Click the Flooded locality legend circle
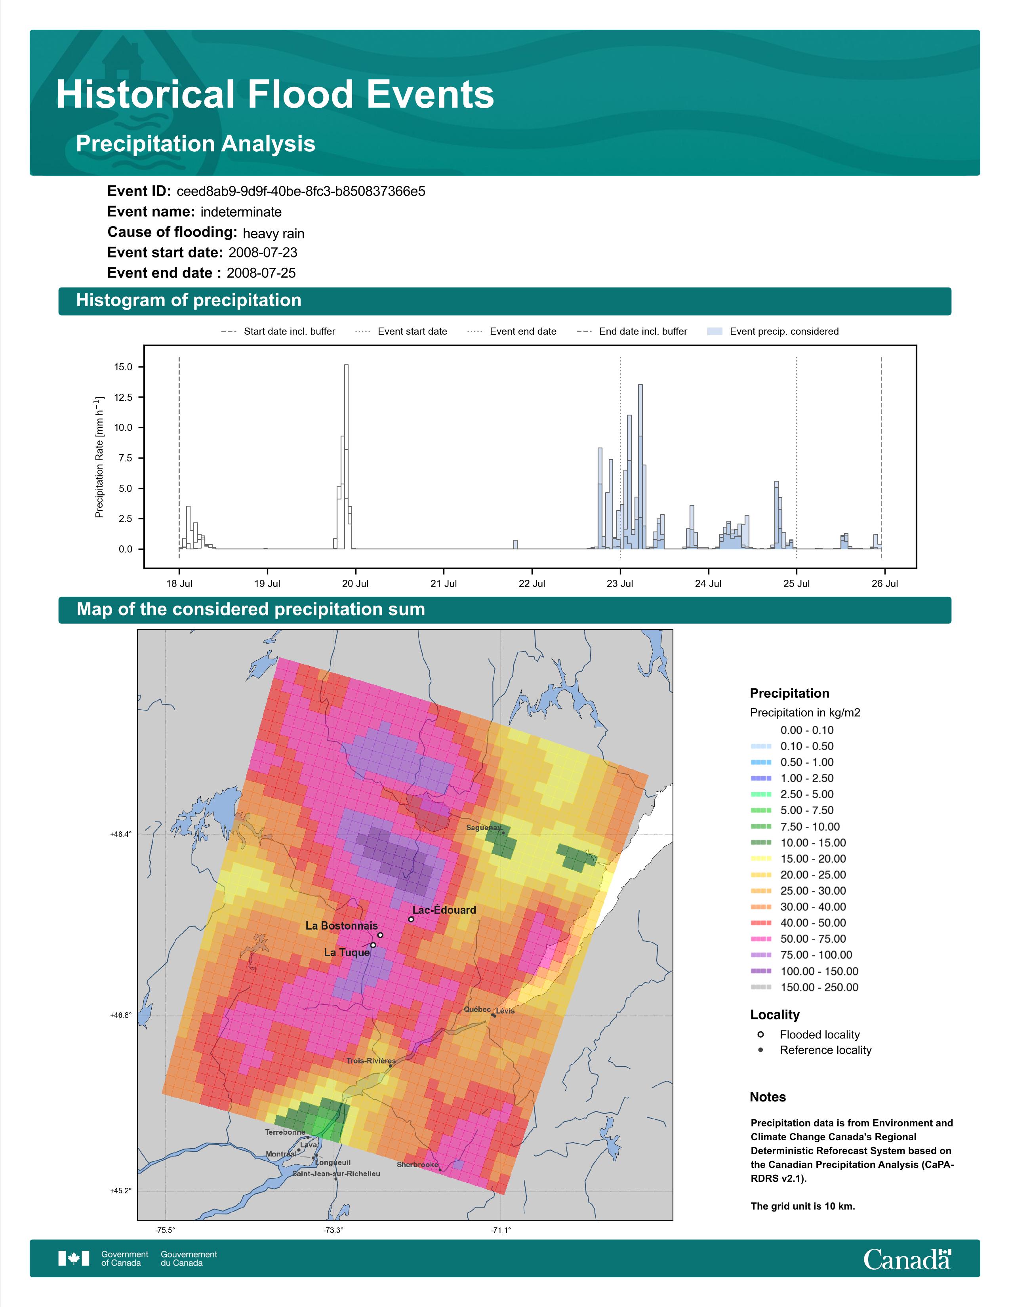 tap(760, 1035)
